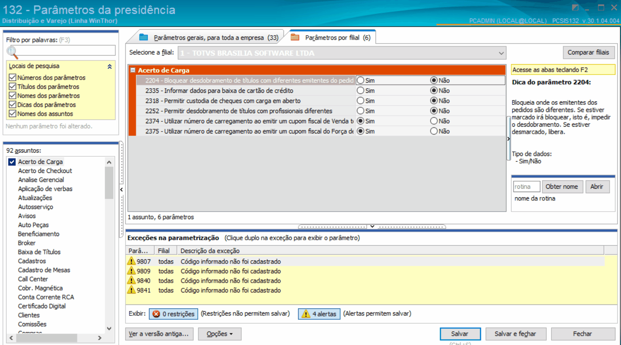This screenshot has height=345, width=621.
Task: Click warning icon for exception 9841
Action: [x=131, y=290]
